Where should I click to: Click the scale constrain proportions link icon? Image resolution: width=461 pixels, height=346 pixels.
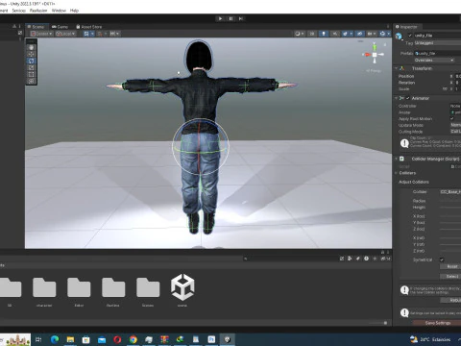pos(445,88)
